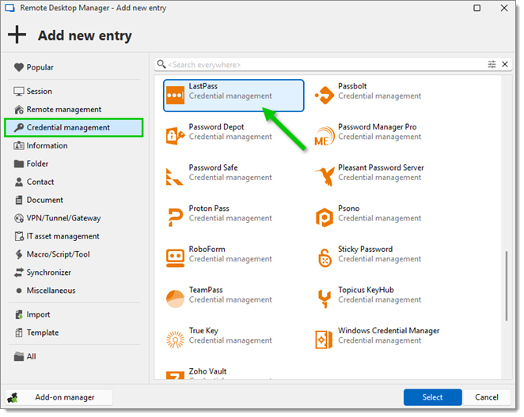This screenshot has height=417, width=524.
Task: Select the Zoho Vault entry label
Action: 207,371
